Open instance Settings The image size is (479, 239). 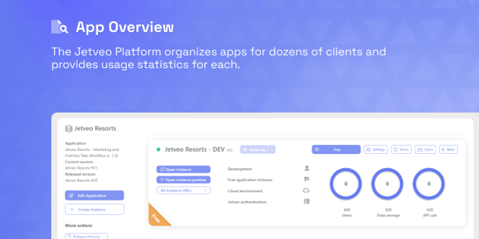pyautogui.click(x=376, y=150)
